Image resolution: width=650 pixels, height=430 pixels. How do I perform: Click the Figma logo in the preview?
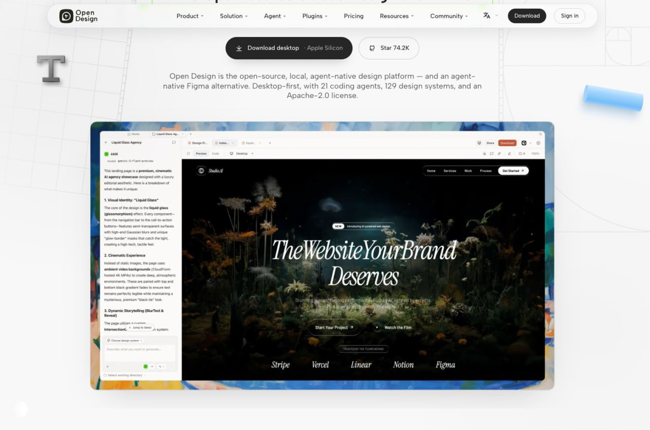click(x=445, y=365)
